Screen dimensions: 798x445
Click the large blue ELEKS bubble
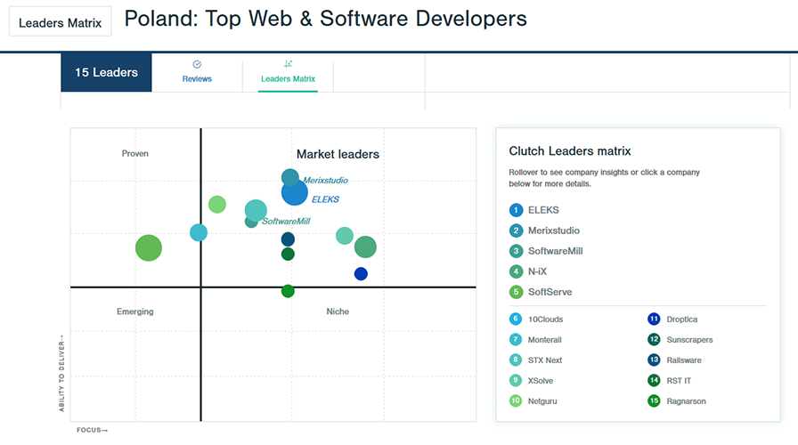(x=295, y=193)
